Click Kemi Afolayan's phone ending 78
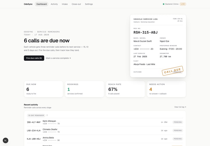This screenshot has height=146, width=210. tap(51, 124)
